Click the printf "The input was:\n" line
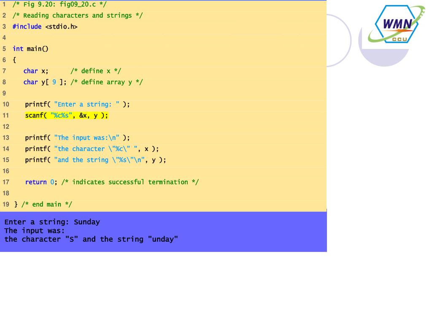The width and height of the screenshot is (432, 324). coord(77,138)
